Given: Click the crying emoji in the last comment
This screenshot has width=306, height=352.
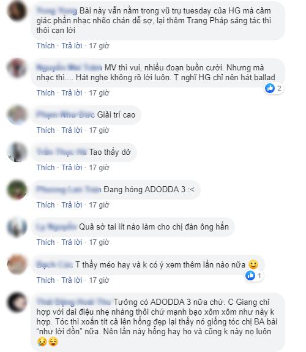Looking at the screenshot, I should click(x=42, y=342).
